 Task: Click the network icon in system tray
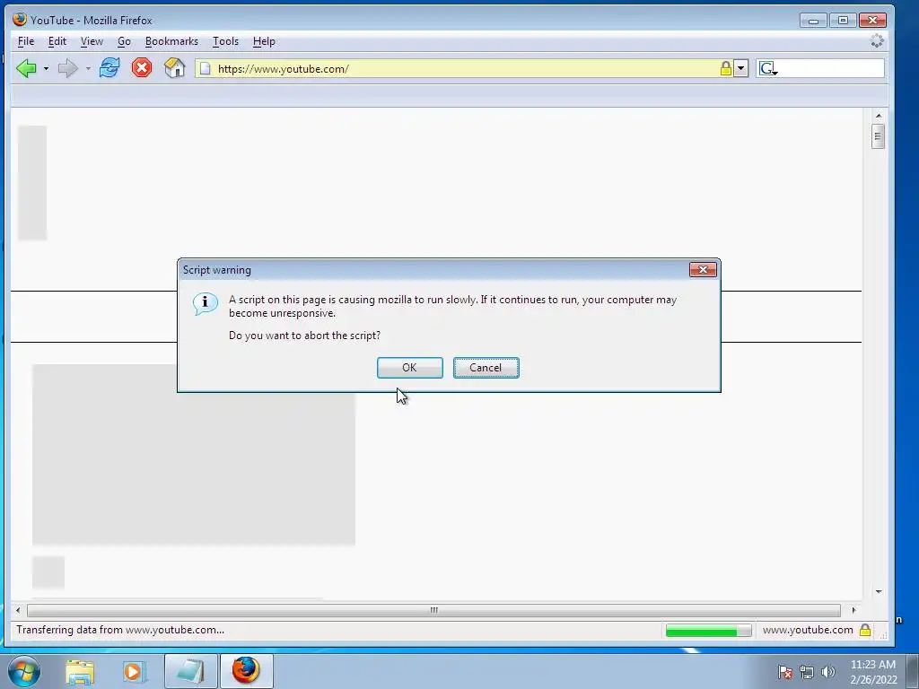(x=807, y=672)
